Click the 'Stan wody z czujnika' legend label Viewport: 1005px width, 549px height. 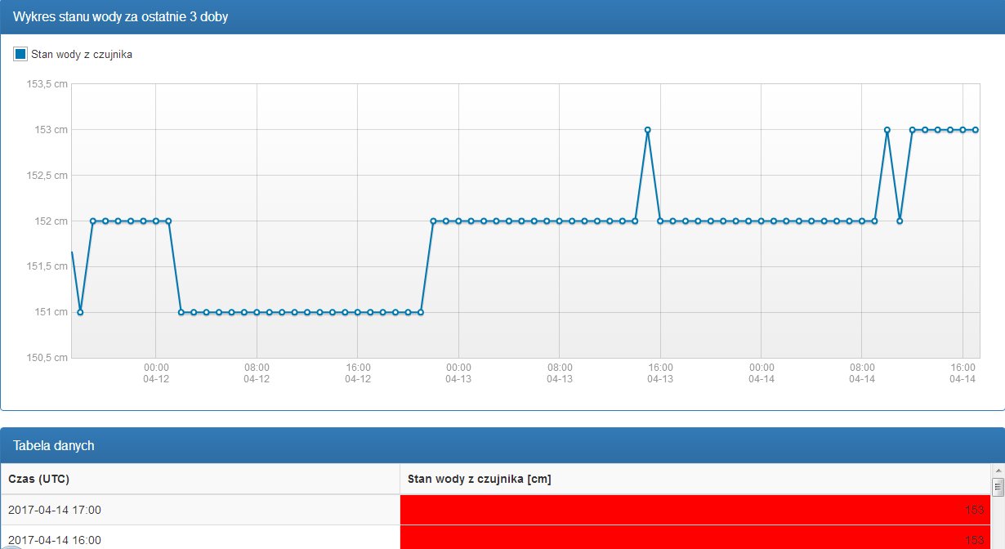pos(81,55)
